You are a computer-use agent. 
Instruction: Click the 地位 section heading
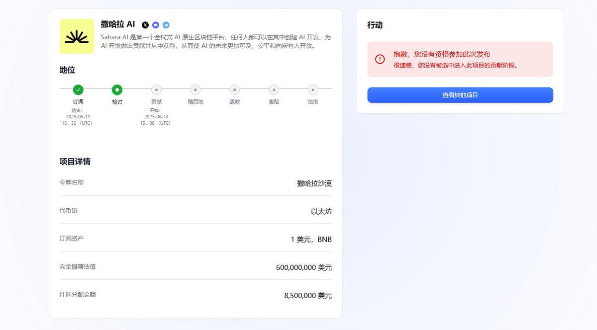(67, 70)
